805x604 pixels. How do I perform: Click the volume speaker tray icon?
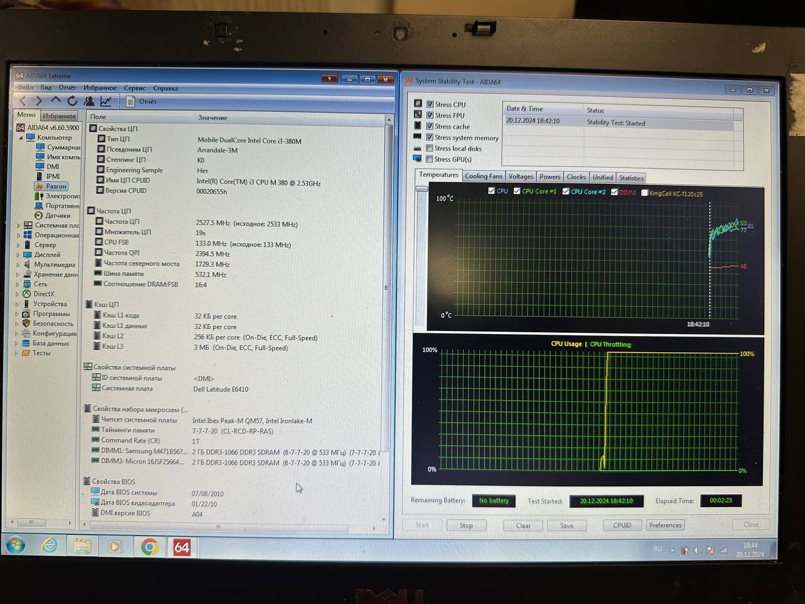coord(697,550)
